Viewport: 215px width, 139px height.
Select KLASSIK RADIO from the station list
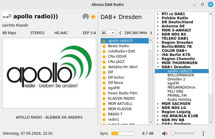tap(121, 98)
